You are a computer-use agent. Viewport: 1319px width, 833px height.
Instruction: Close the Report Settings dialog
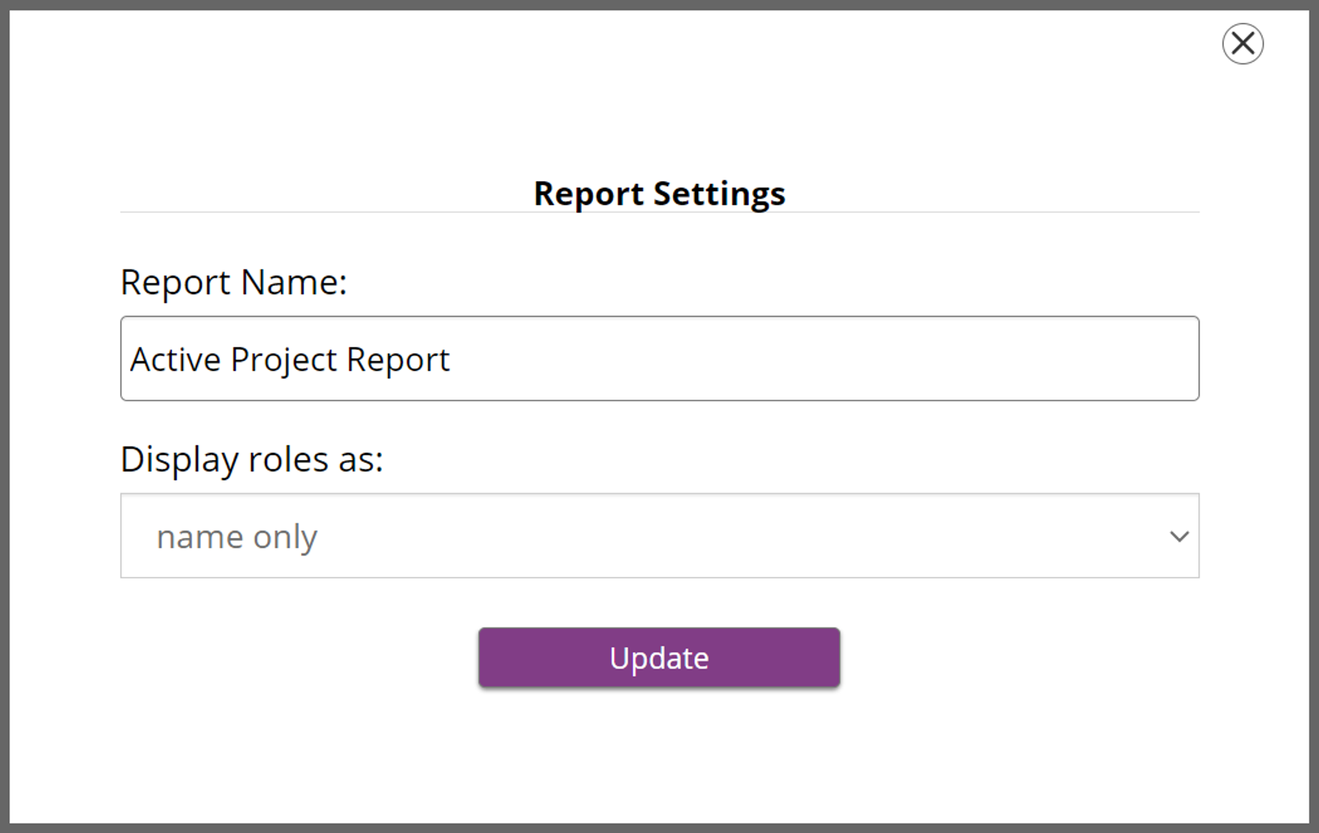point(1242,44)
